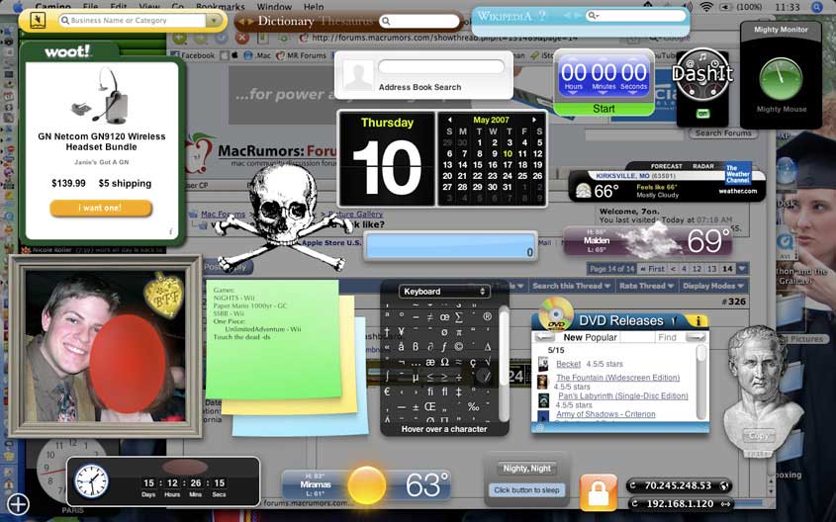Viewport: 836px width, 522px height.
Task: Open DVD Releases info button
Action: [x=697, y=320]
